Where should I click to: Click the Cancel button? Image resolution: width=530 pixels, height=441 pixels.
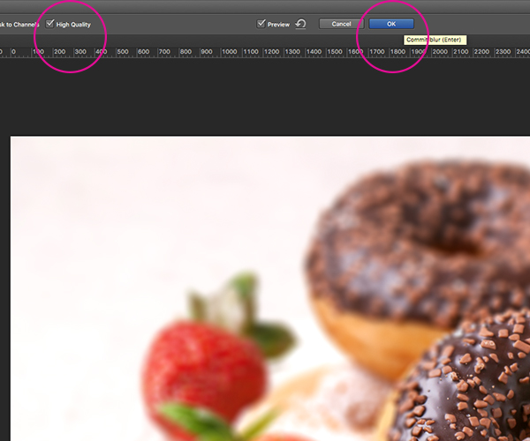click(x=341, y=24)
